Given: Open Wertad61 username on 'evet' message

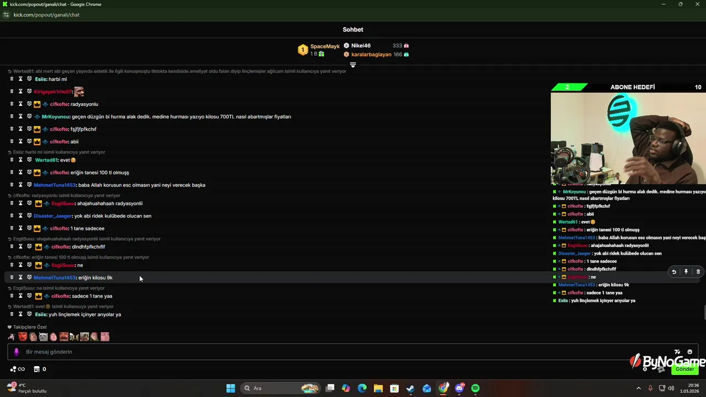Looking at the screenshot, I should [46, 160].
